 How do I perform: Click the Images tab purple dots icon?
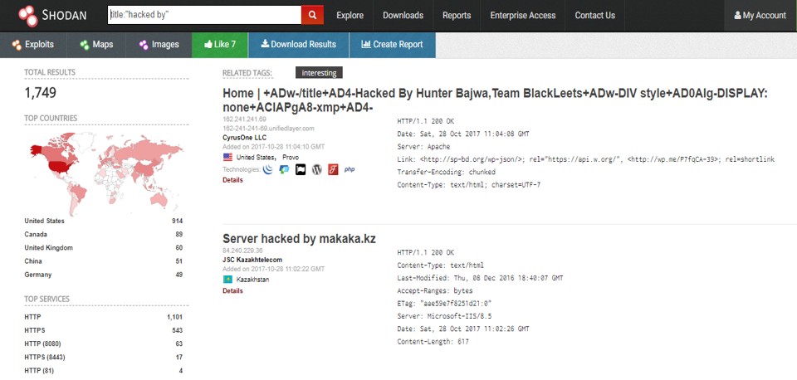click(x=144, y=45)
